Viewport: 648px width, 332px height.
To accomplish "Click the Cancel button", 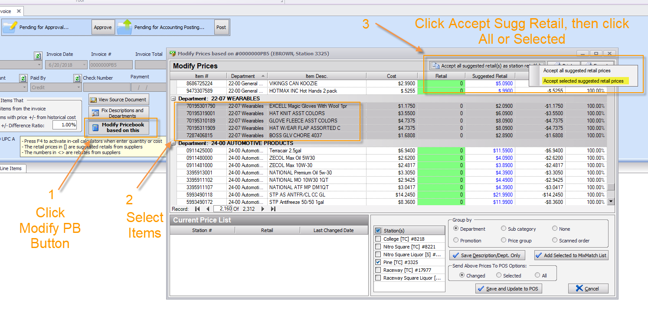I will point(588,289).
